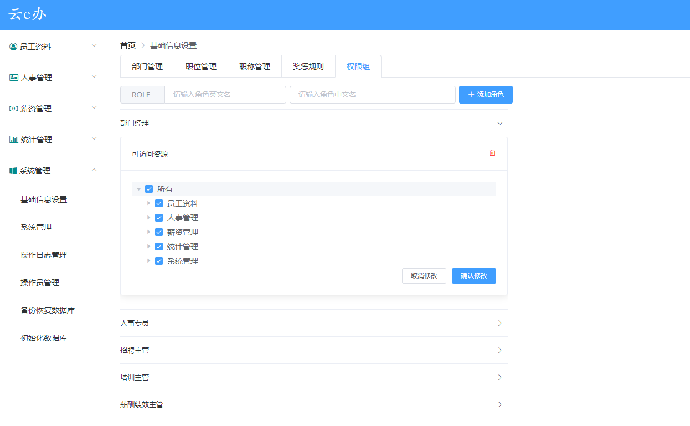This screenshot has height=426, width=690.
Task: Go to 首页 via breadcrumb
Action: (128, 45)
